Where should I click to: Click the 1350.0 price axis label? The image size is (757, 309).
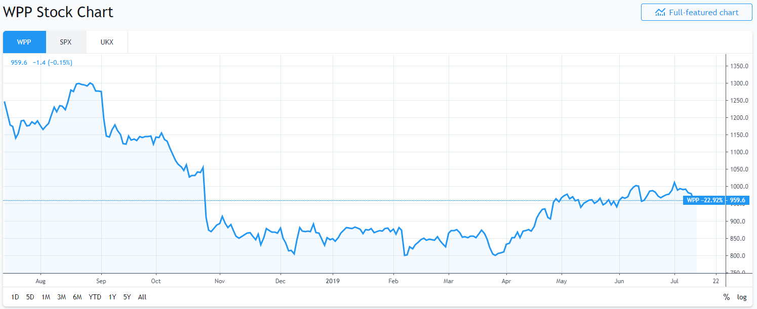[740, 66]
